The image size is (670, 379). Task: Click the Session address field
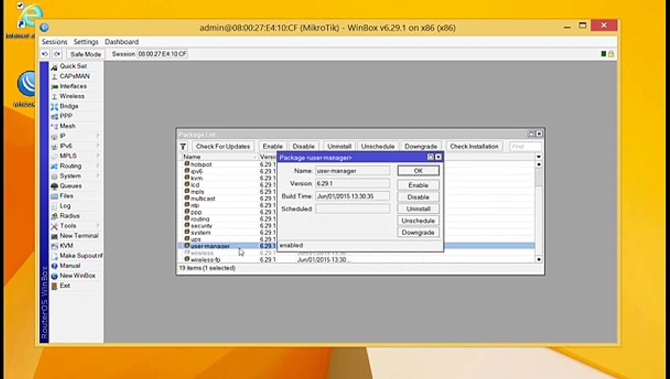pos(162,54)
